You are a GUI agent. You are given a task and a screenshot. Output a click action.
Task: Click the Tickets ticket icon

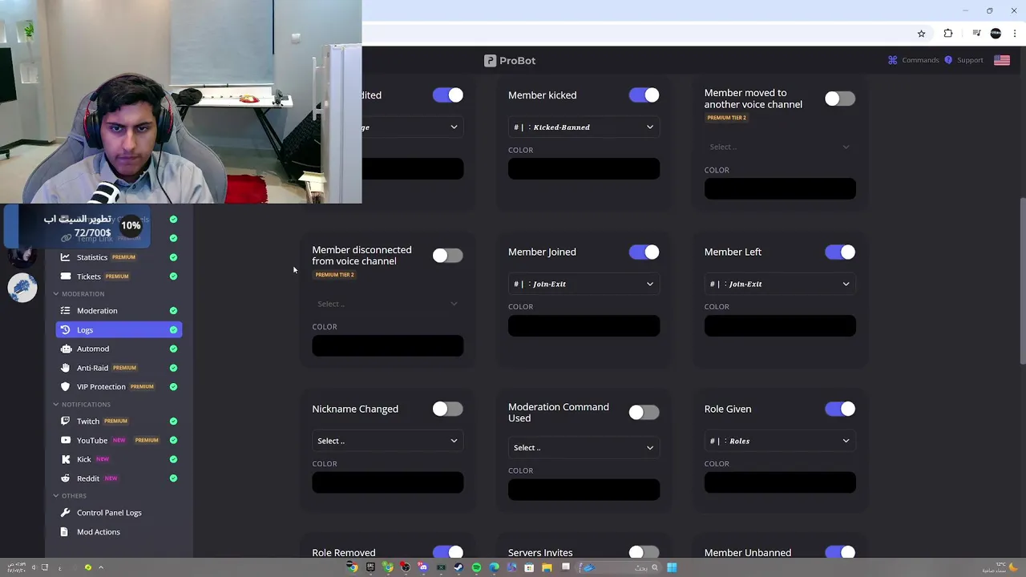[x=65, y=276]
